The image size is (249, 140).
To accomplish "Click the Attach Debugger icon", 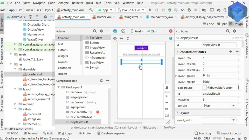I will 189,10.
